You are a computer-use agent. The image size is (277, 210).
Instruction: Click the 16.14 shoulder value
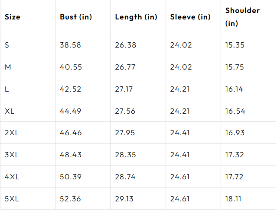click(x=234, y=89)
